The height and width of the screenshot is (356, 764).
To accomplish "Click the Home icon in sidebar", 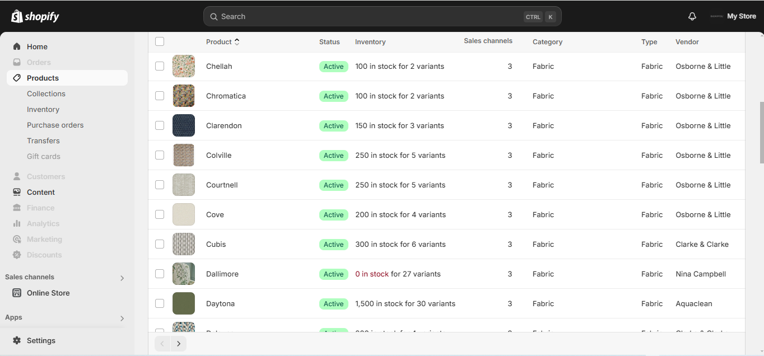I will click(x=17, y=46).
